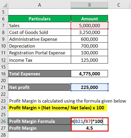Click the Amount header cell
Image resolution: width=131 pixels, height=138 pixels.
[89, 19]
